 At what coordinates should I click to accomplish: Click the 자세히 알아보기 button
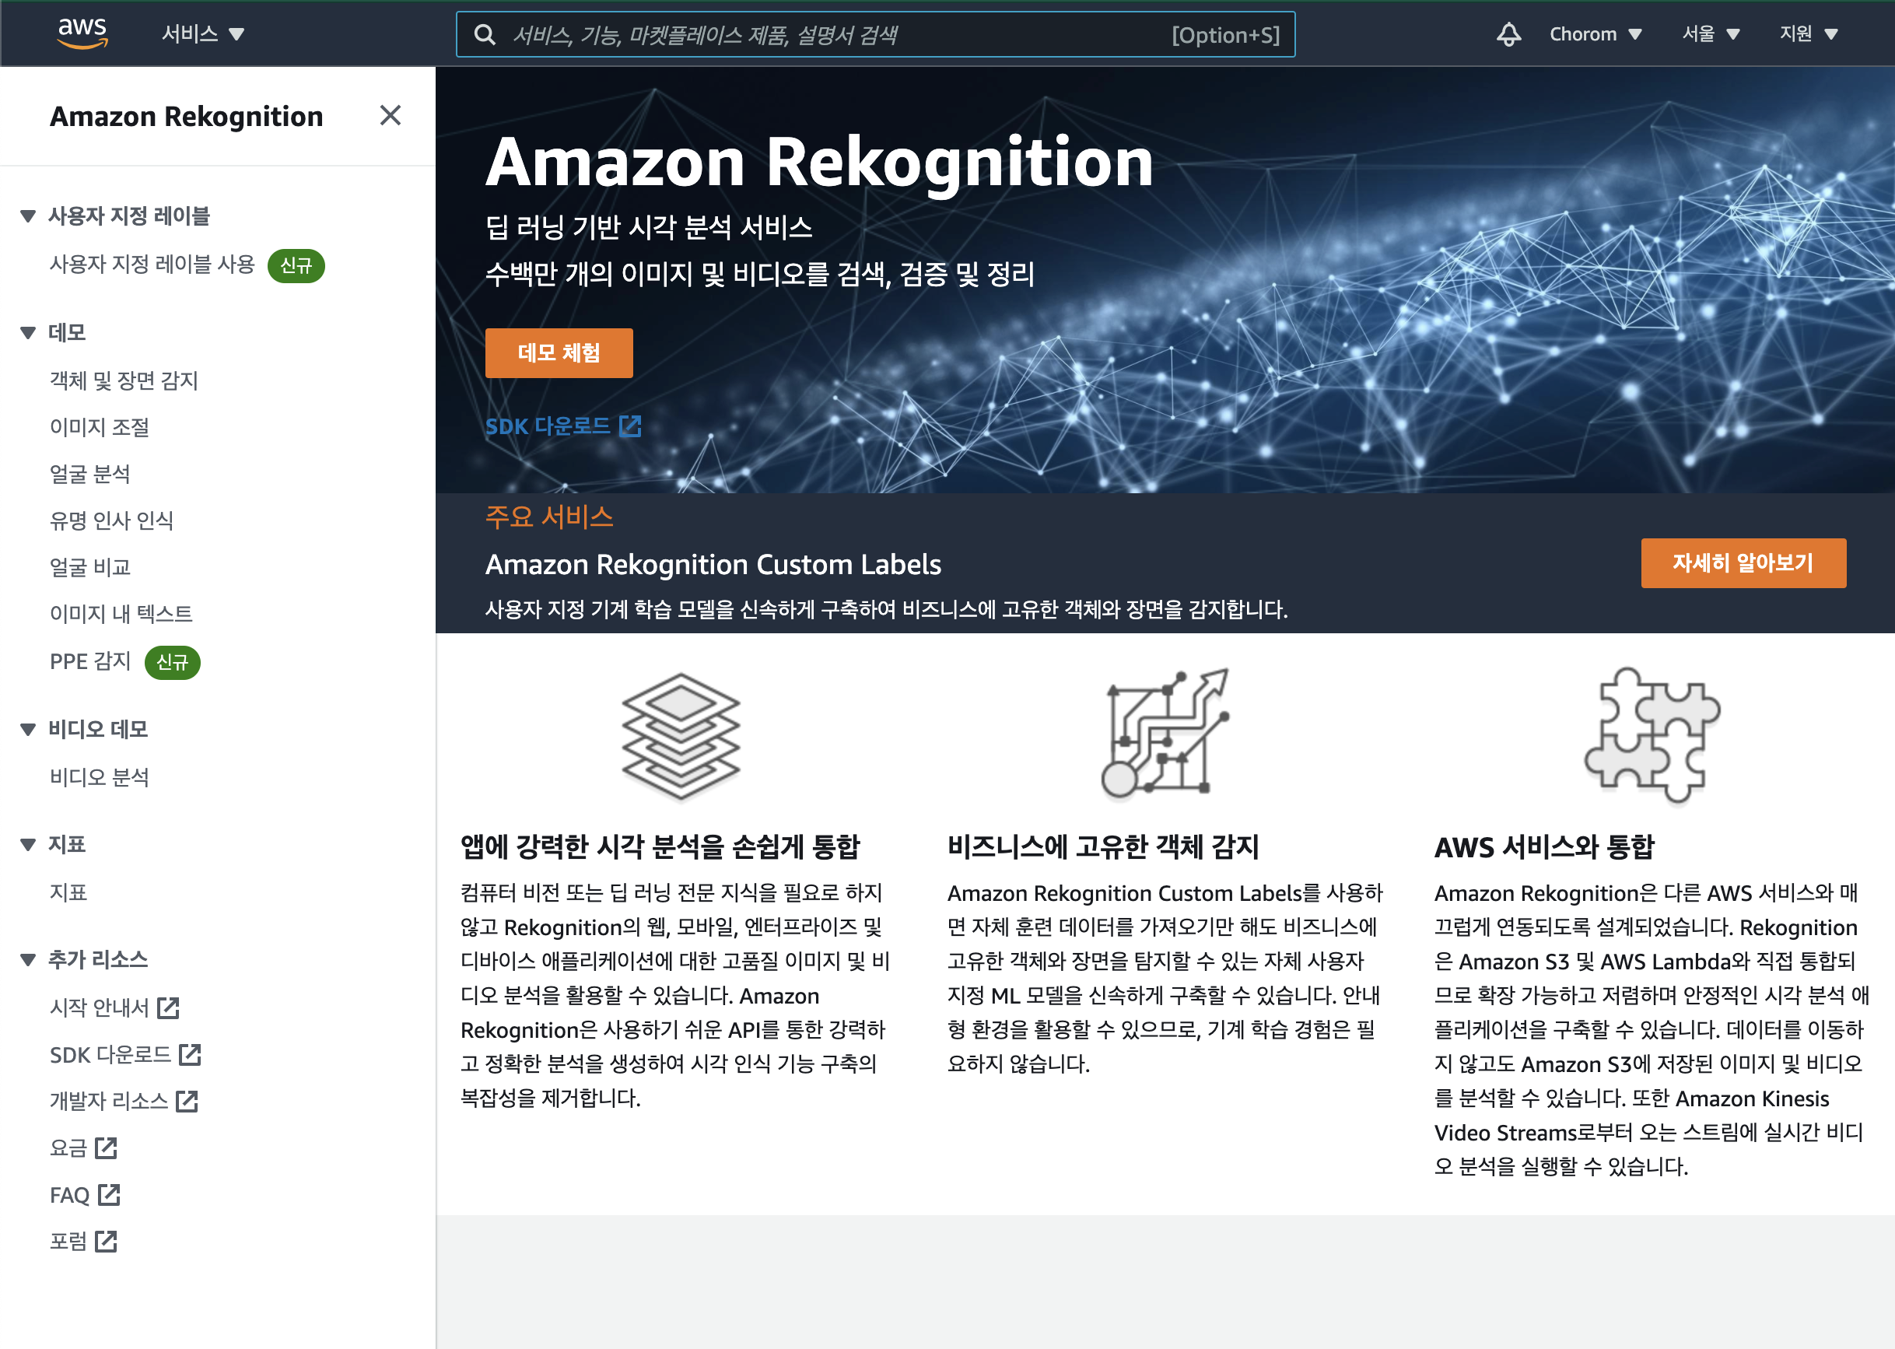[x=1743, y=563]
